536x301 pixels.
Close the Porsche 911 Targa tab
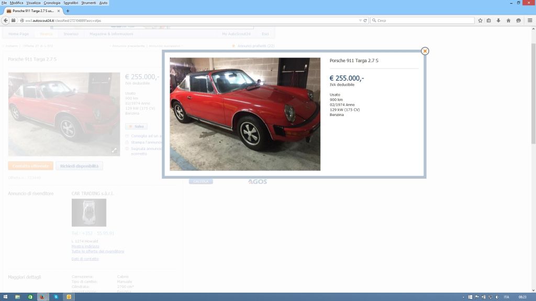(x=59, y=11)
